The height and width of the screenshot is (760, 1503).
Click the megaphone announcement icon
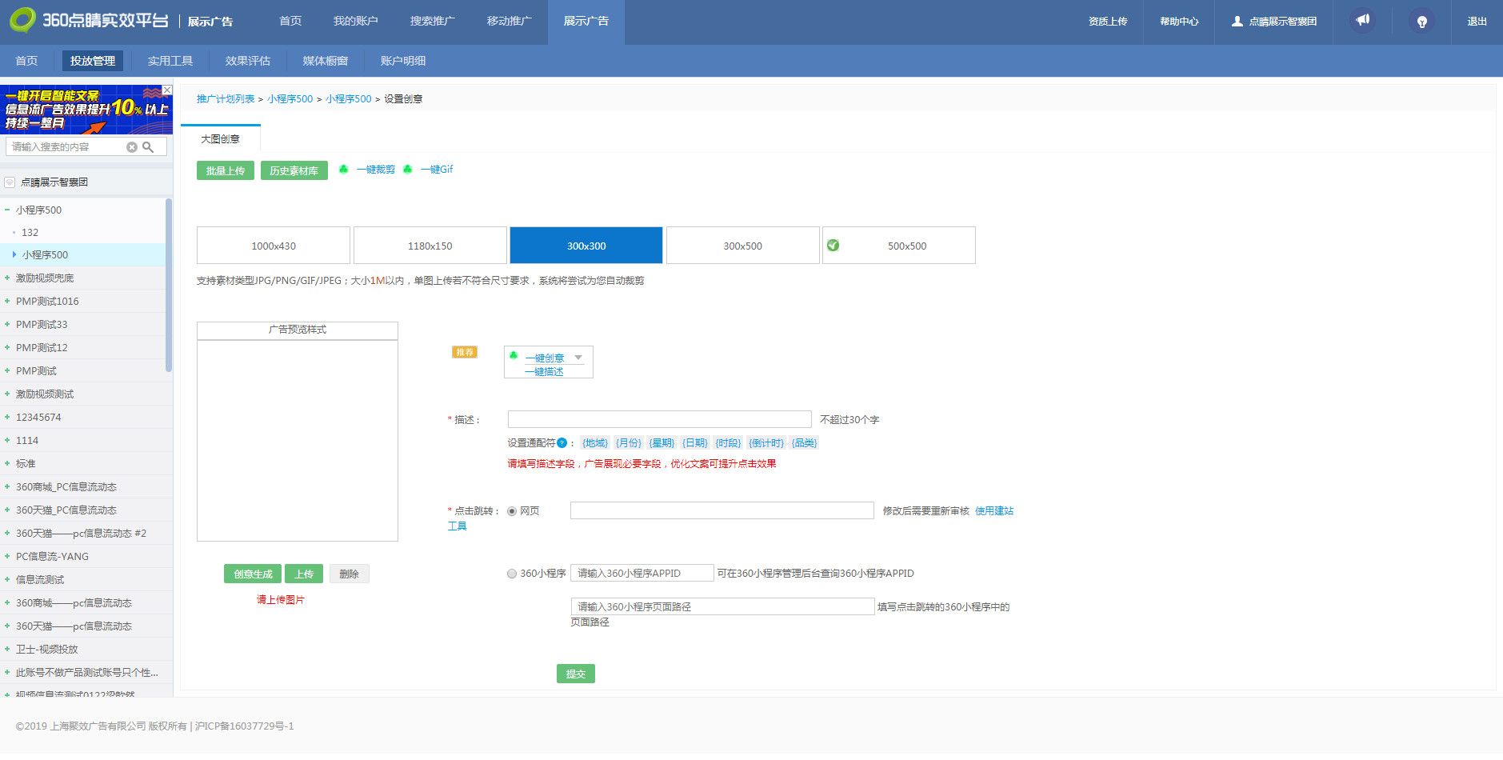coord(1362,19)
